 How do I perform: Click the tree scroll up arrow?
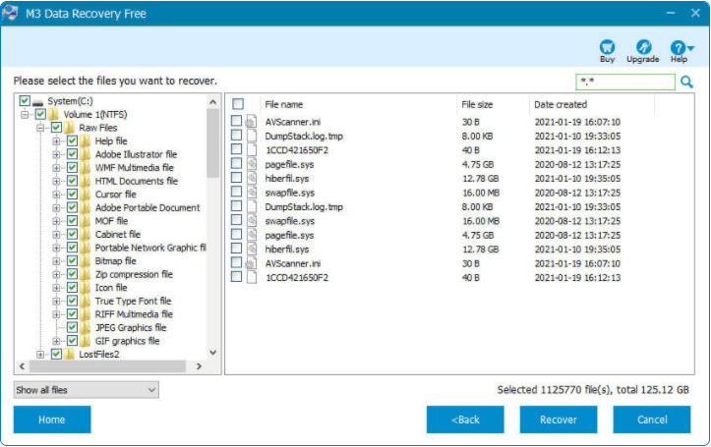click(x=213, y=102)
